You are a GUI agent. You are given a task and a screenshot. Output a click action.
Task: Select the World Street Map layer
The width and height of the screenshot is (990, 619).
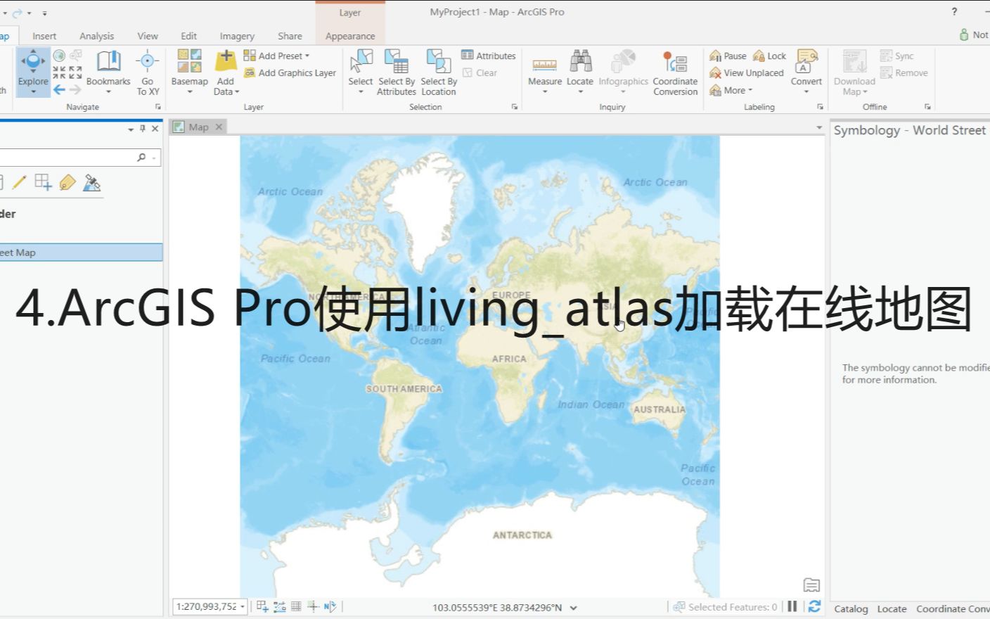click(x=81, y=253)
